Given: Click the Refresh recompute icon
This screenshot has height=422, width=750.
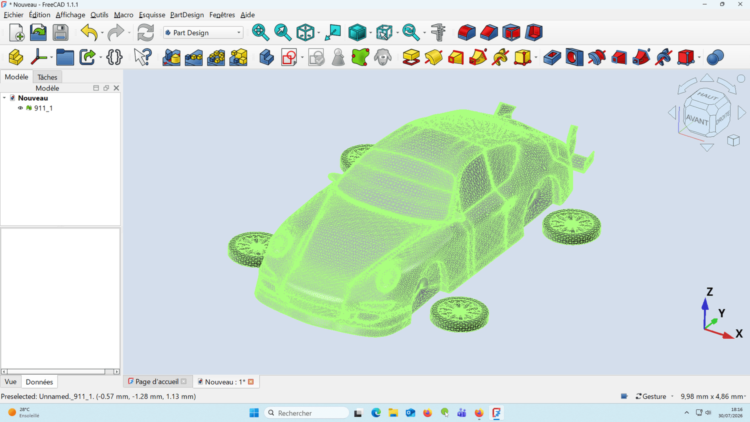Looking at the screenshot, I should click(x=145, y=32).
